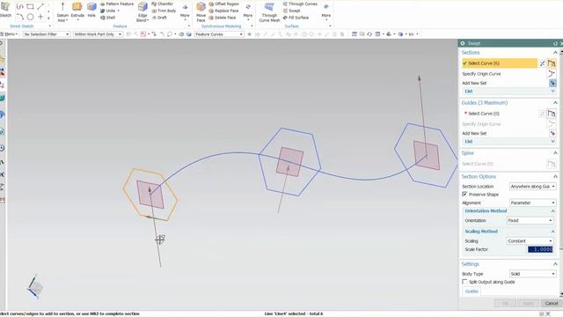Open the Orientation Fixed dropdown

530,220
